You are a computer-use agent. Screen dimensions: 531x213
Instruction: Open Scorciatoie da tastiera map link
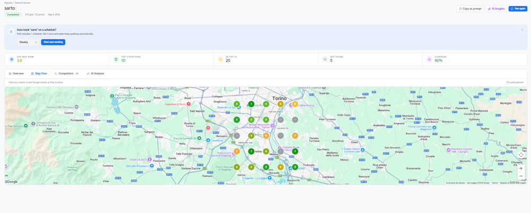[455, 183]
